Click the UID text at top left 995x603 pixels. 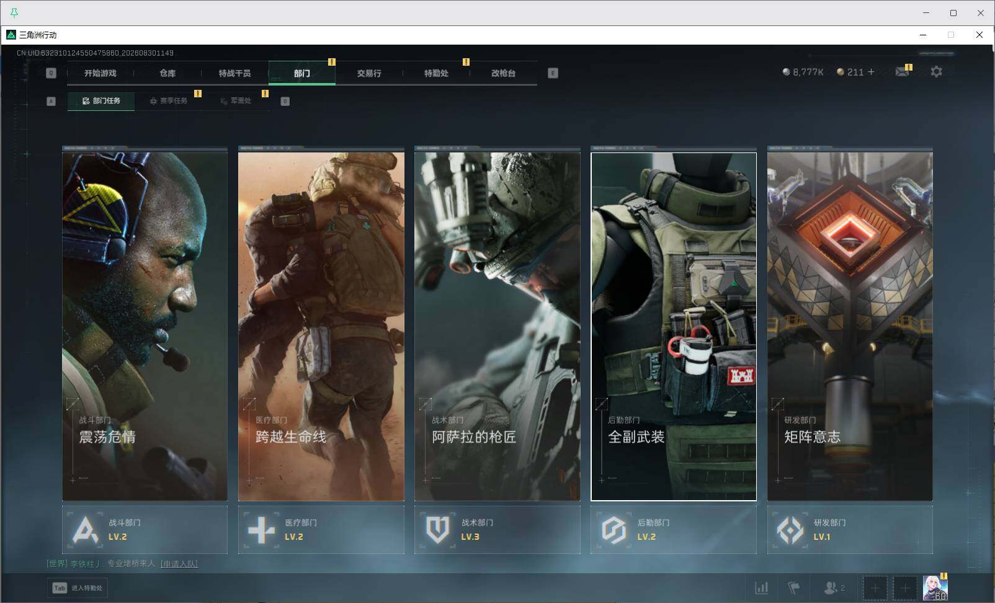[95, 53]
